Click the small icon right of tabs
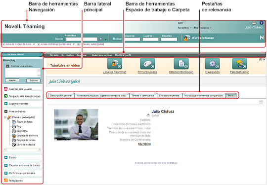The height and width of the screenshot is (185, 267). [261, 102]
